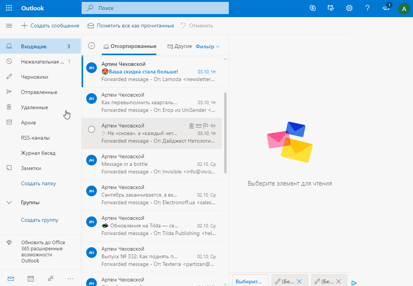Click the Поиск search field
The width and height of the screenshot is (413, 286).
tap(155, 8)
